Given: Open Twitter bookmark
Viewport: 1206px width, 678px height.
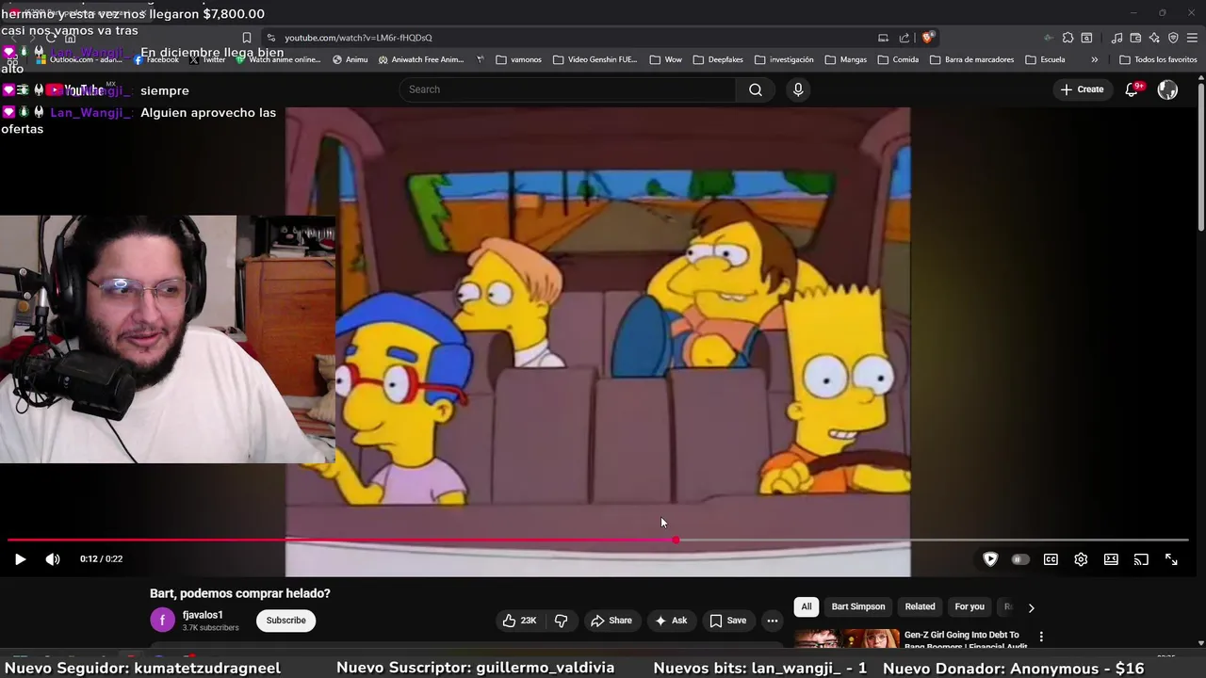Looking at the screenshot, I should point(207,59).
